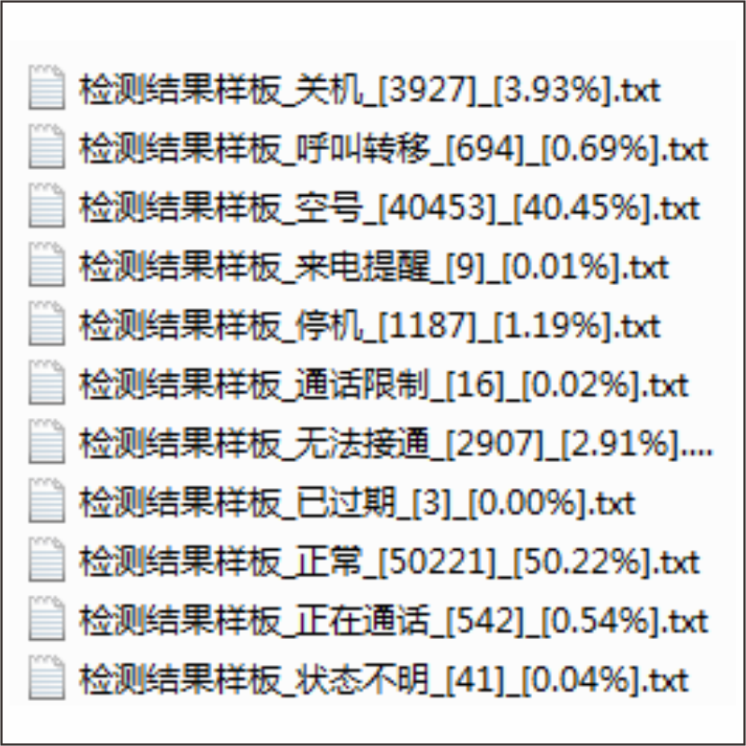Click the 无法接通 file's text icon
The width and height of the screenshot is (746, 746).
(47, 441)
